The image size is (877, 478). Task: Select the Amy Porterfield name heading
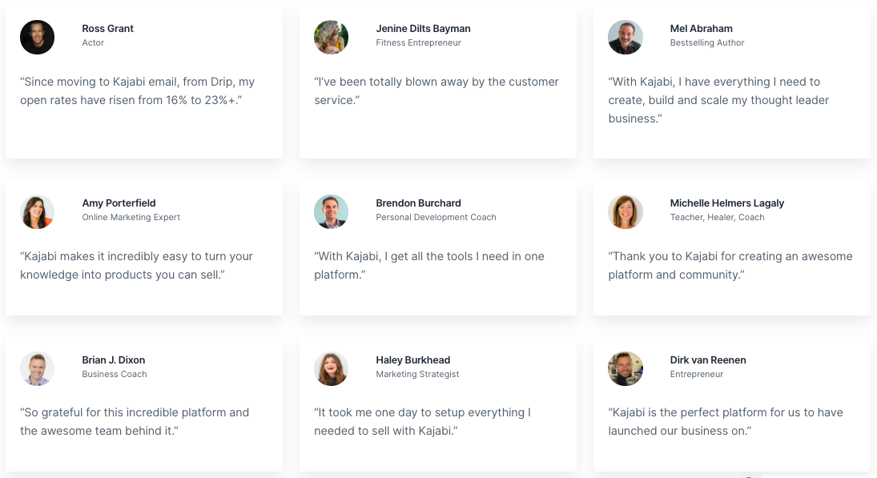[119, 203]
